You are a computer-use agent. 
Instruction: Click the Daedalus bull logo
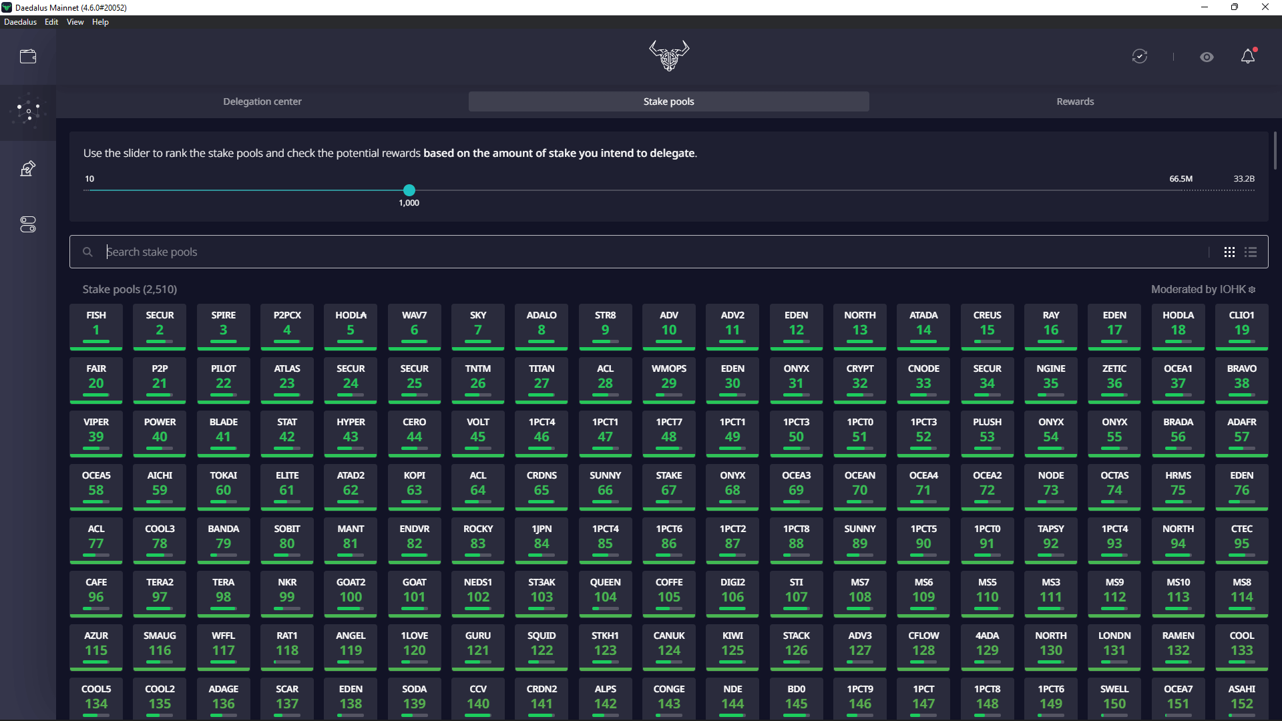pos(669,55)
